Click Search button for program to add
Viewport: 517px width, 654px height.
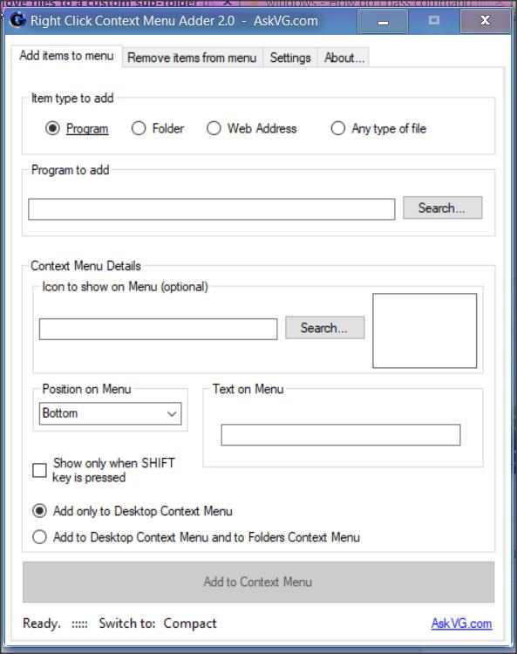tap(442, 208)
